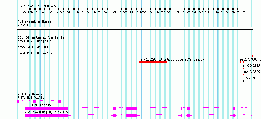Click the 99429k scale label

(x=179, y=12)
